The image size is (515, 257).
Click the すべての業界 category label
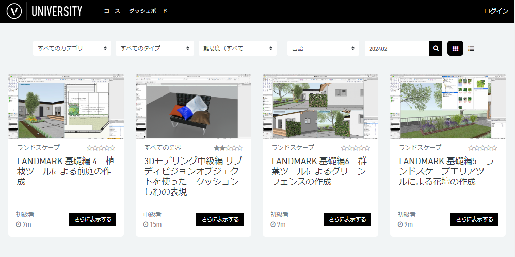[163, 148]
